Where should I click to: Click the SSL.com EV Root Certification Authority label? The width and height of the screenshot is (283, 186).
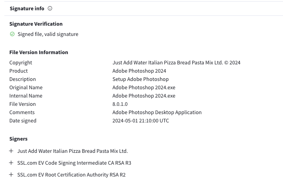coord(71,175)
